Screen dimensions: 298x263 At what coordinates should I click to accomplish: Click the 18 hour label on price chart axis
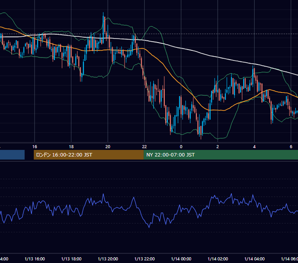coord(71,147)
